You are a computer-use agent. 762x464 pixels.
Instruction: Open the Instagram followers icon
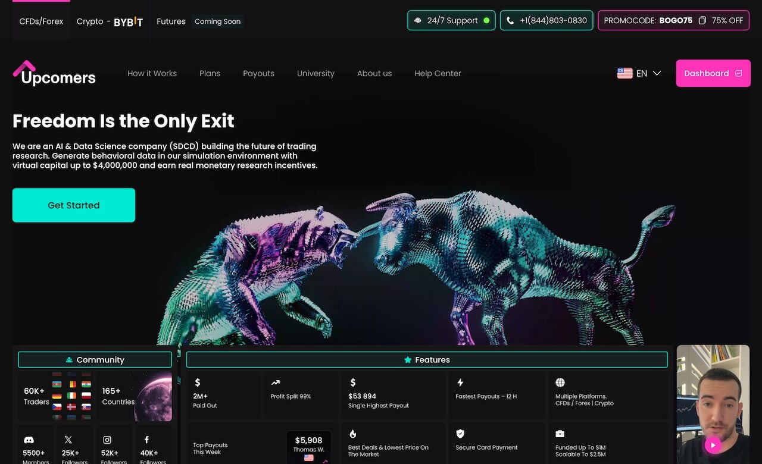tap(107, 440)
